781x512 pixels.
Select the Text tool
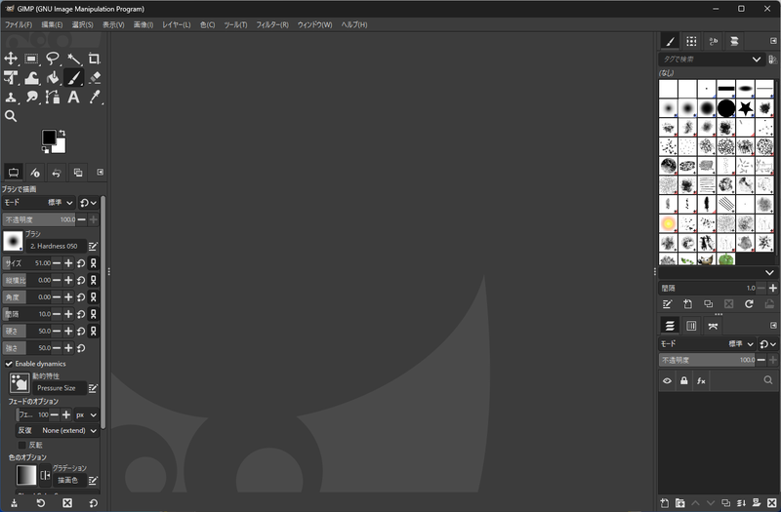[x=74, y=97]
